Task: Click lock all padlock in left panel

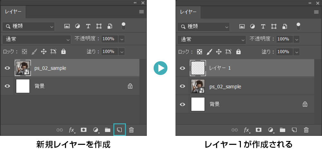Action: pos(63,52)
